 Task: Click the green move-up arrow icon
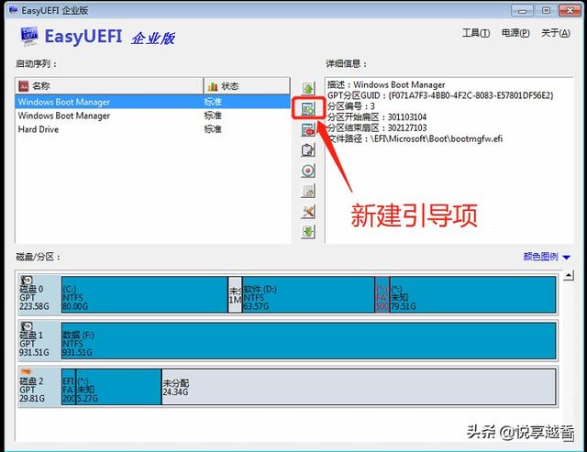[x=308, y=89]
